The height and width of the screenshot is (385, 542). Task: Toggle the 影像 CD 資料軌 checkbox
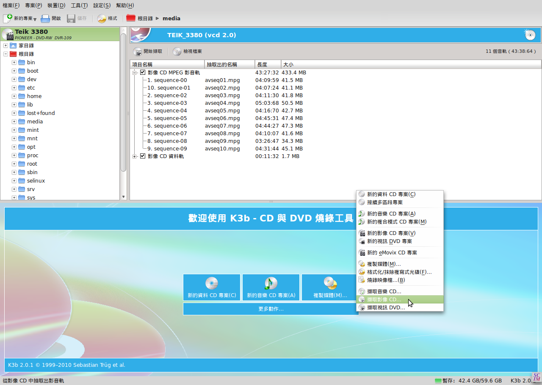[x=143, y=156]
